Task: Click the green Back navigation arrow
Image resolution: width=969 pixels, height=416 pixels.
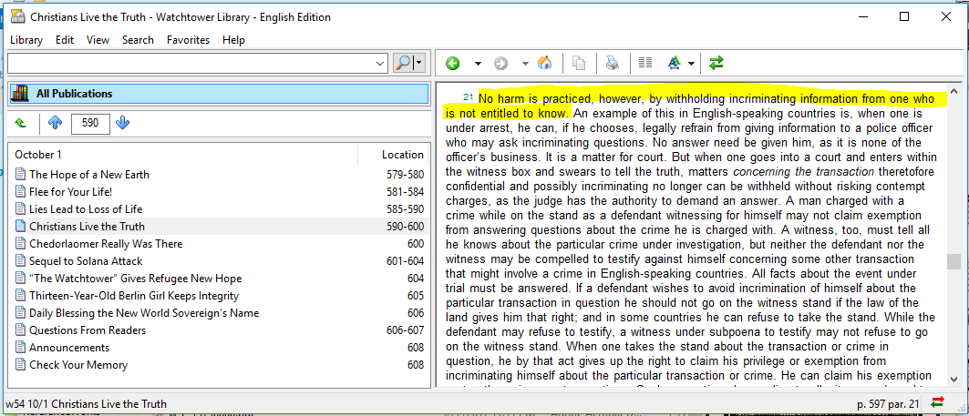Action: pyautogui.click(x=452, y=63)
